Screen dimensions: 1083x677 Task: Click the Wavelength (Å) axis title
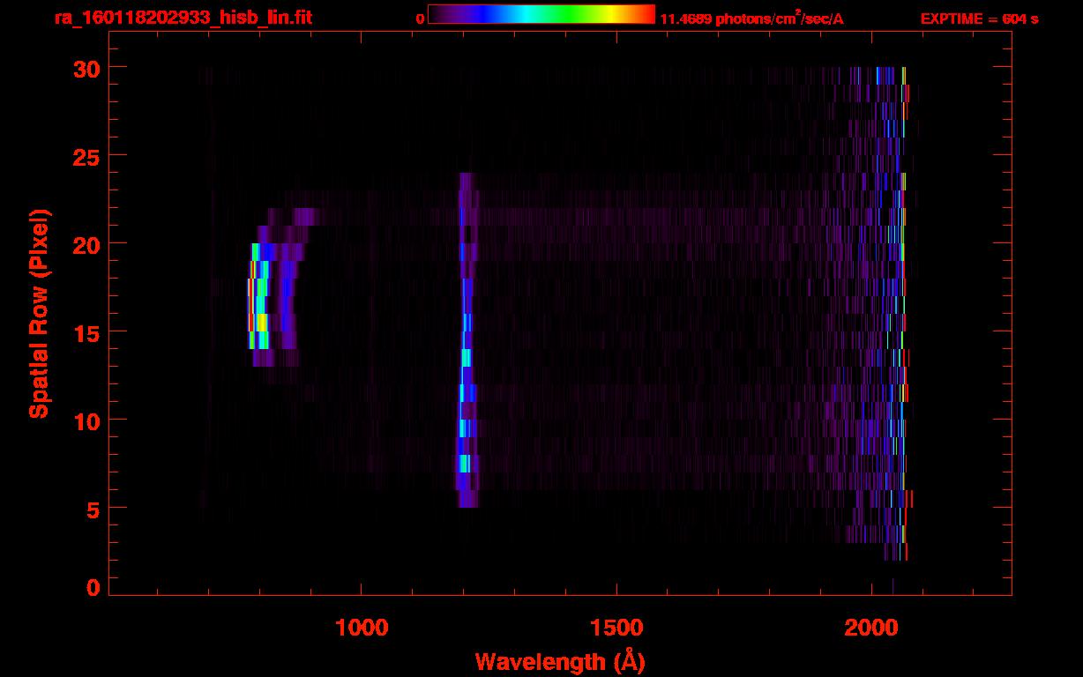point(560,662)
